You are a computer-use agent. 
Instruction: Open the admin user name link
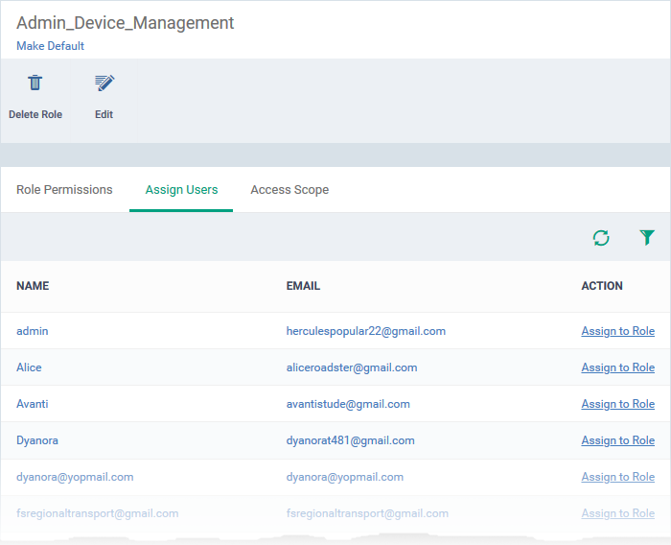click(33, 331)
